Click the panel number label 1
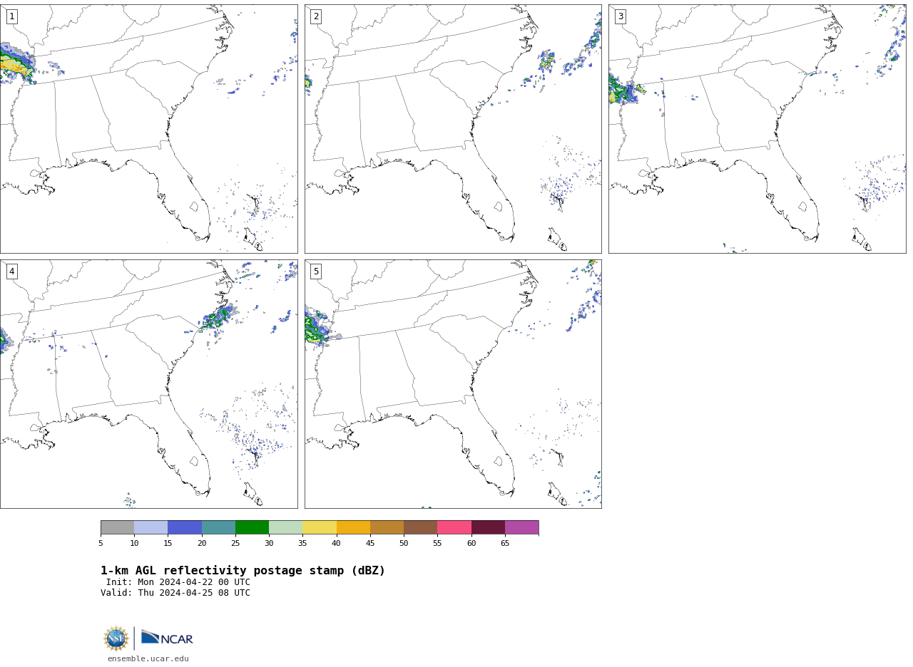 tap(11, 16)
